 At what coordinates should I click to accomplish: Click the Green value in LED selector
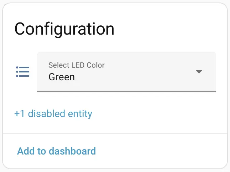click(62, 77)
